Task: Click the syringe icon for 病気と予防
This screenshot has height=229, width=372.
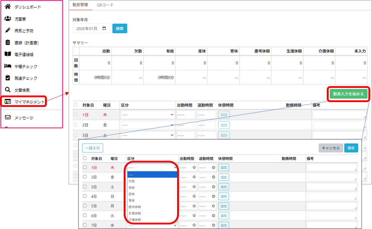Action: [8, 31]
